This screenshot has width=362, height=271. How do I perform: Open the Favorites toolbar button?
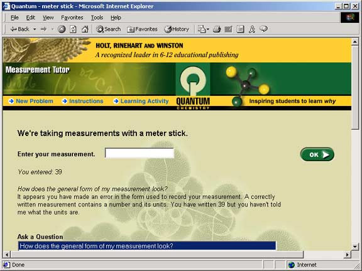142,29
